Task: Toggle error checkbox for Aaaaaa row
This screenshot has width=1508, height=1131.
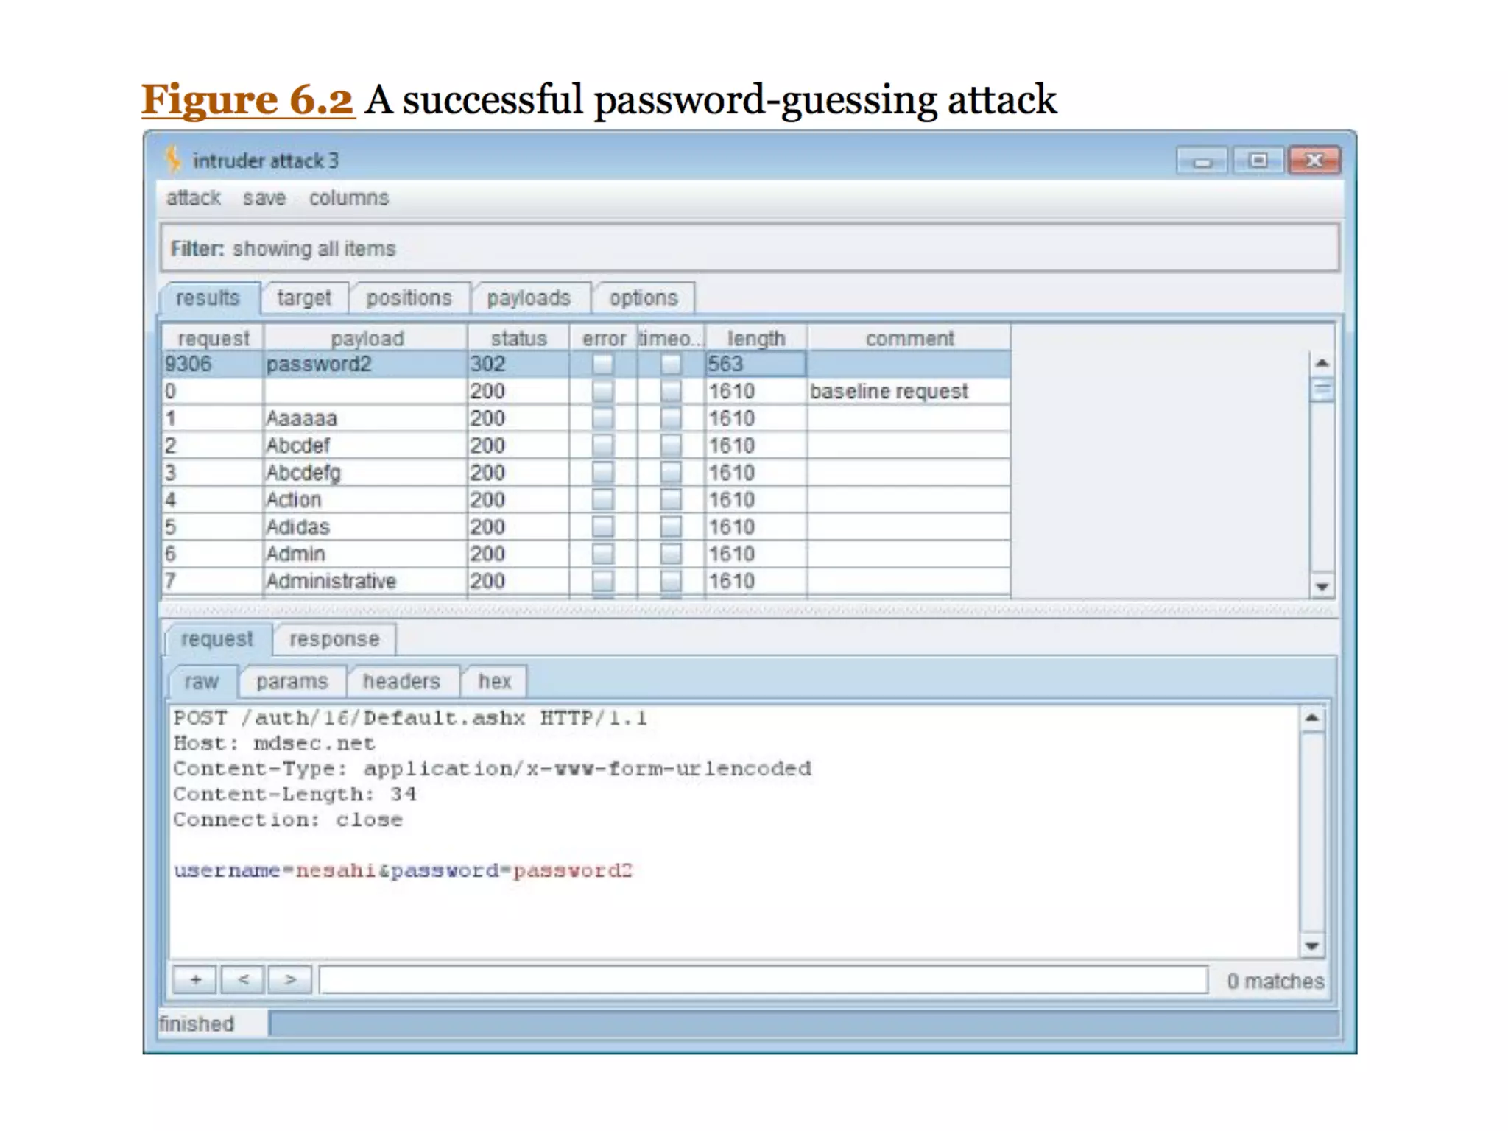Action: (602, 418)
